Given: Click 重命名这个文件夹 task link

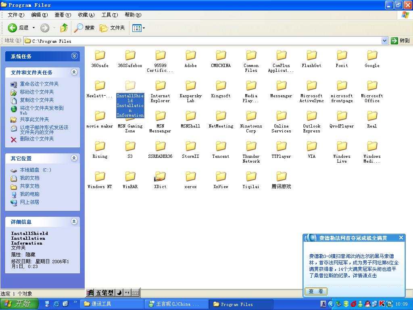Looking at the screenshot, I should pyautogui.click(x=39, y=84).
